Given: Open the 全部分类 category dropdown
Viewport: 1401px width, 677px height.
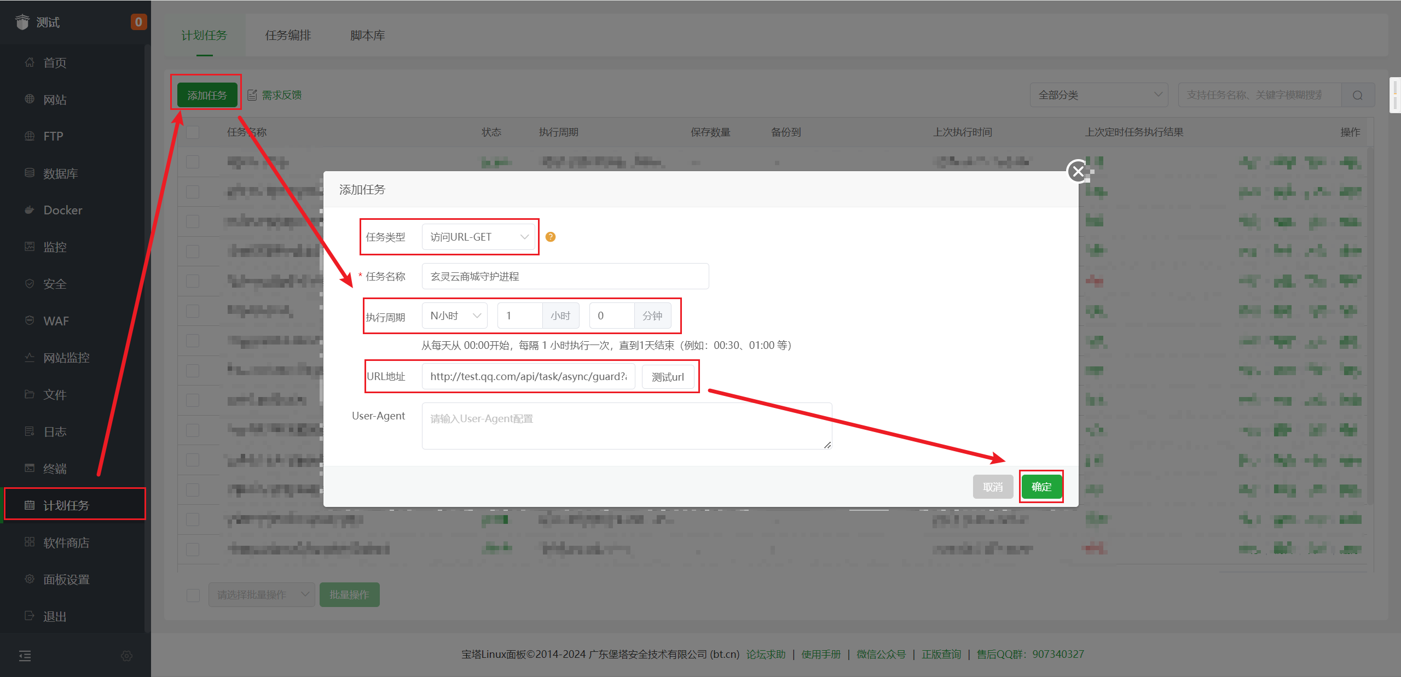Looking at the screenshot, I should [1098, 95].
